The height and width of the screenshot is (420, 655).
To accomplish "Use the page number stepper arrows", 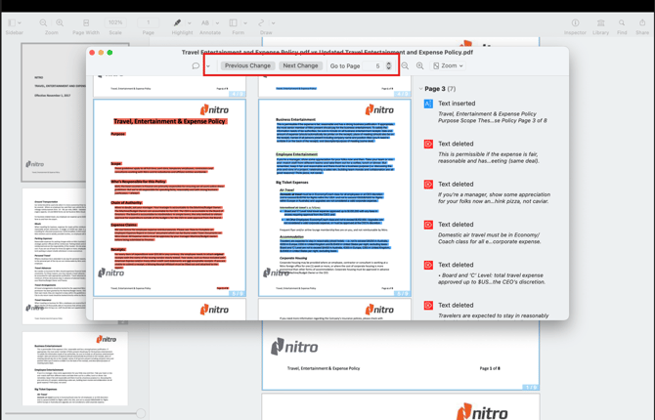I will pyautogui.click(x=389, y=66).
